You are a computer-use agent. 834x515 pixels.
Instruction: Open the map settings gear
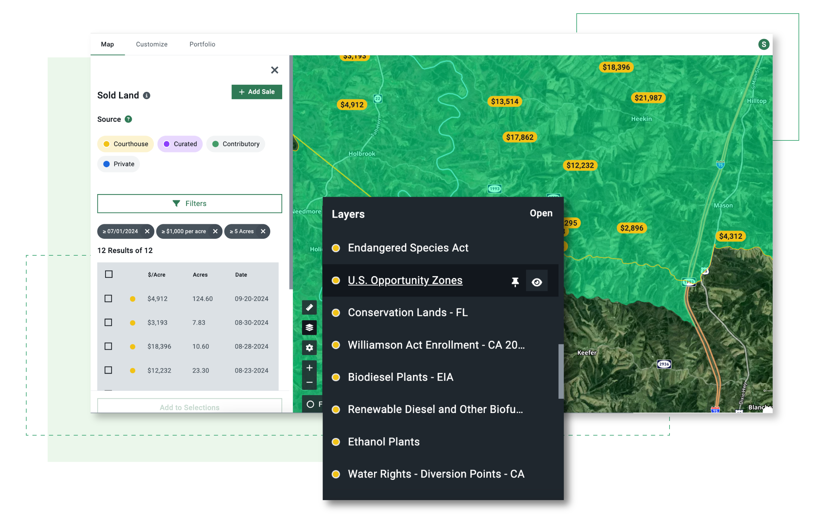point(309,348)
